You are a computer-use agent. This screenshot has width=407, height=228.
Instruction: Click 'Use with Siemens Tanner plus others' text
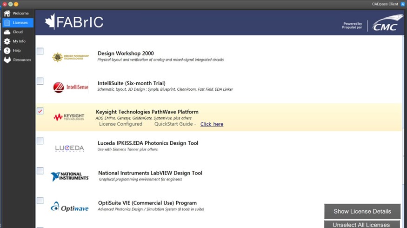click(127, 149)
